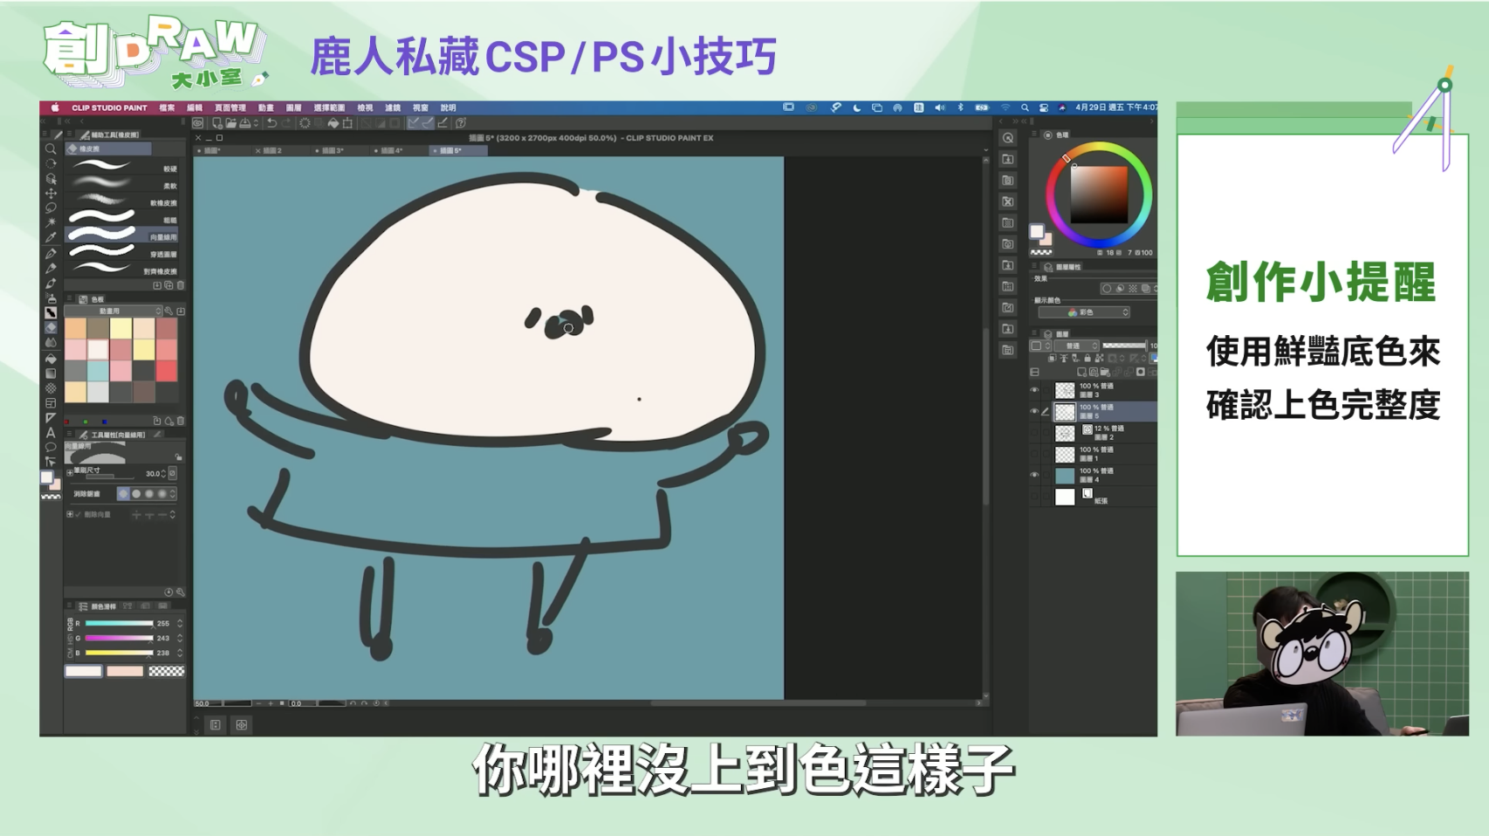Select the layer 4 teal thumbnail

1065,476
